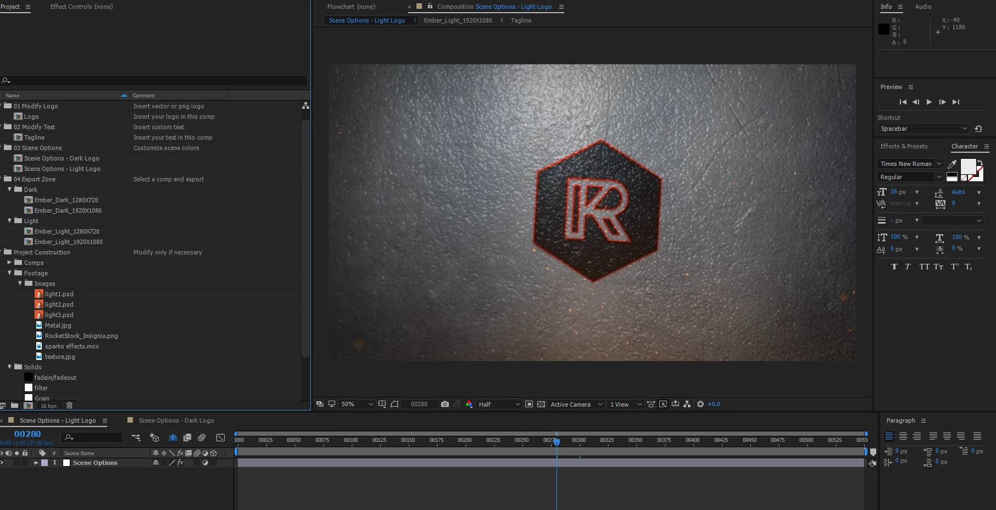The width and height of the screenshot is (996, 510).
Task: Switch to the Effects & Presets tab
Action: (904, 146)
